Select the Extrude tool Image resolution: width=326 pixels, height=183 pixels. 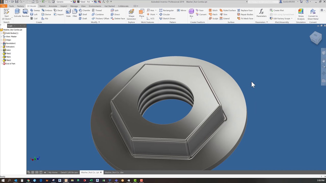coord(18,13)
